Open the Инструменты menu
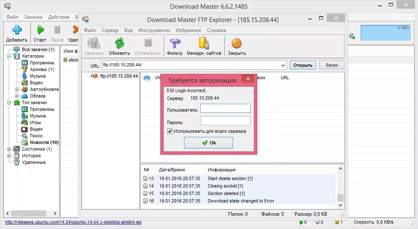This screenshot has width=418, height=229. click(154, 30)
